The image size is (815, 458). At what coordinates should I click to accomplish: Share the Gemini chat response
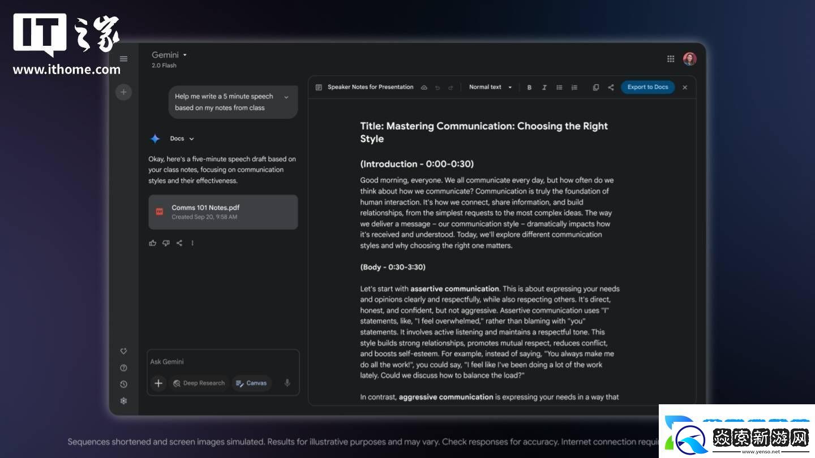[x=179, y=243]
